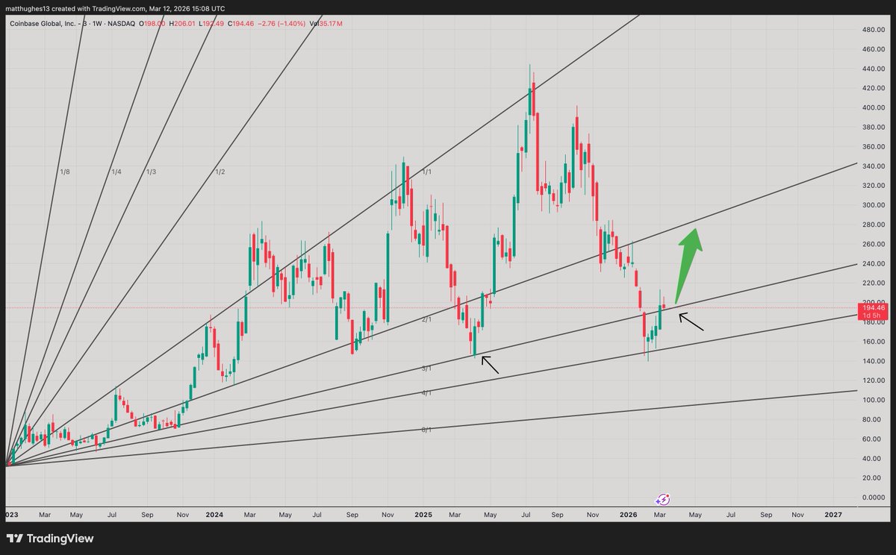
Task: Select the 4/1 Gann fan label
Action: coord(427,393)
